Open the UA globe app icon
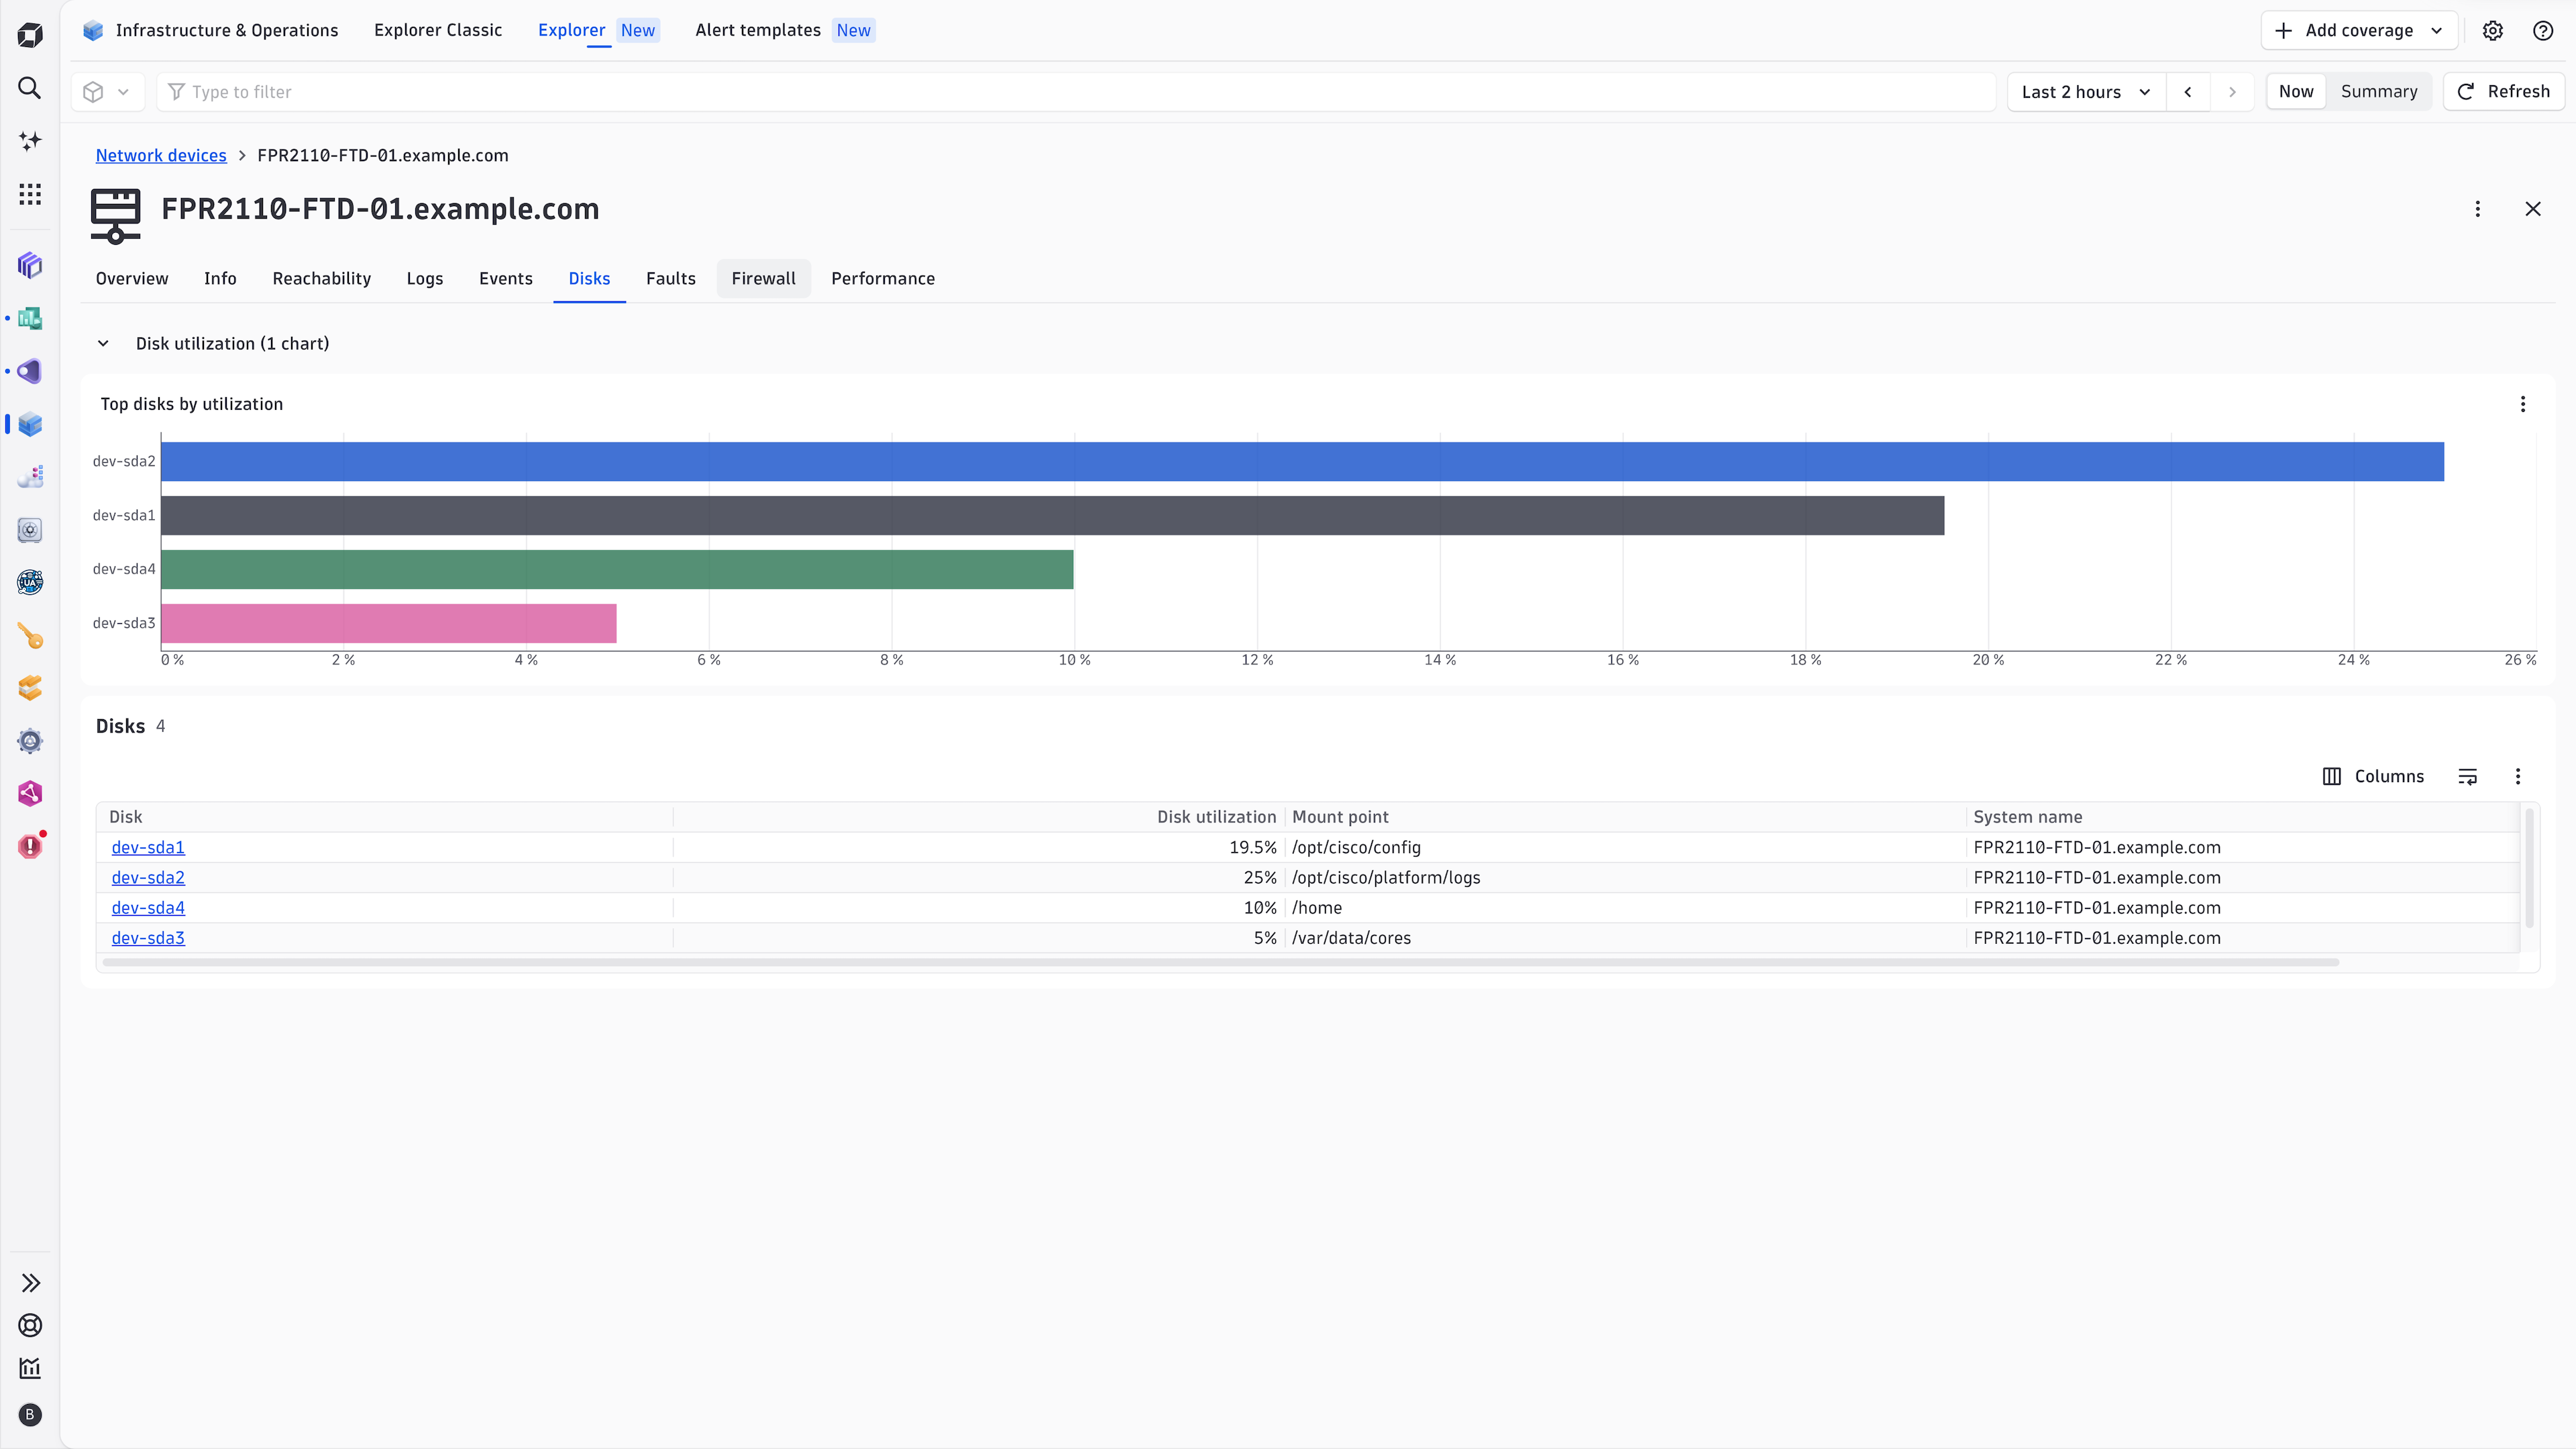The height and width of the screenshot is (1449, 2576). (30, 582)
